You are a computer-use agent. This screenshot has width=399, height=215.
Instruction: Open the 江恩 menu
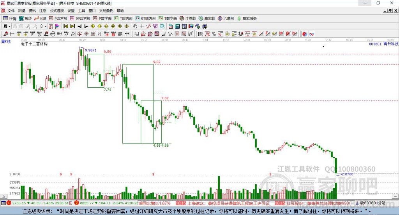pos(43,10)
